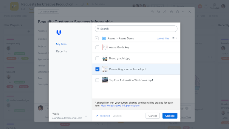Viewport: 229px width, 129px height.
Task: Click the attachment paperclip icon in task header
Action: pyautogui.click(x=152, y=12)
